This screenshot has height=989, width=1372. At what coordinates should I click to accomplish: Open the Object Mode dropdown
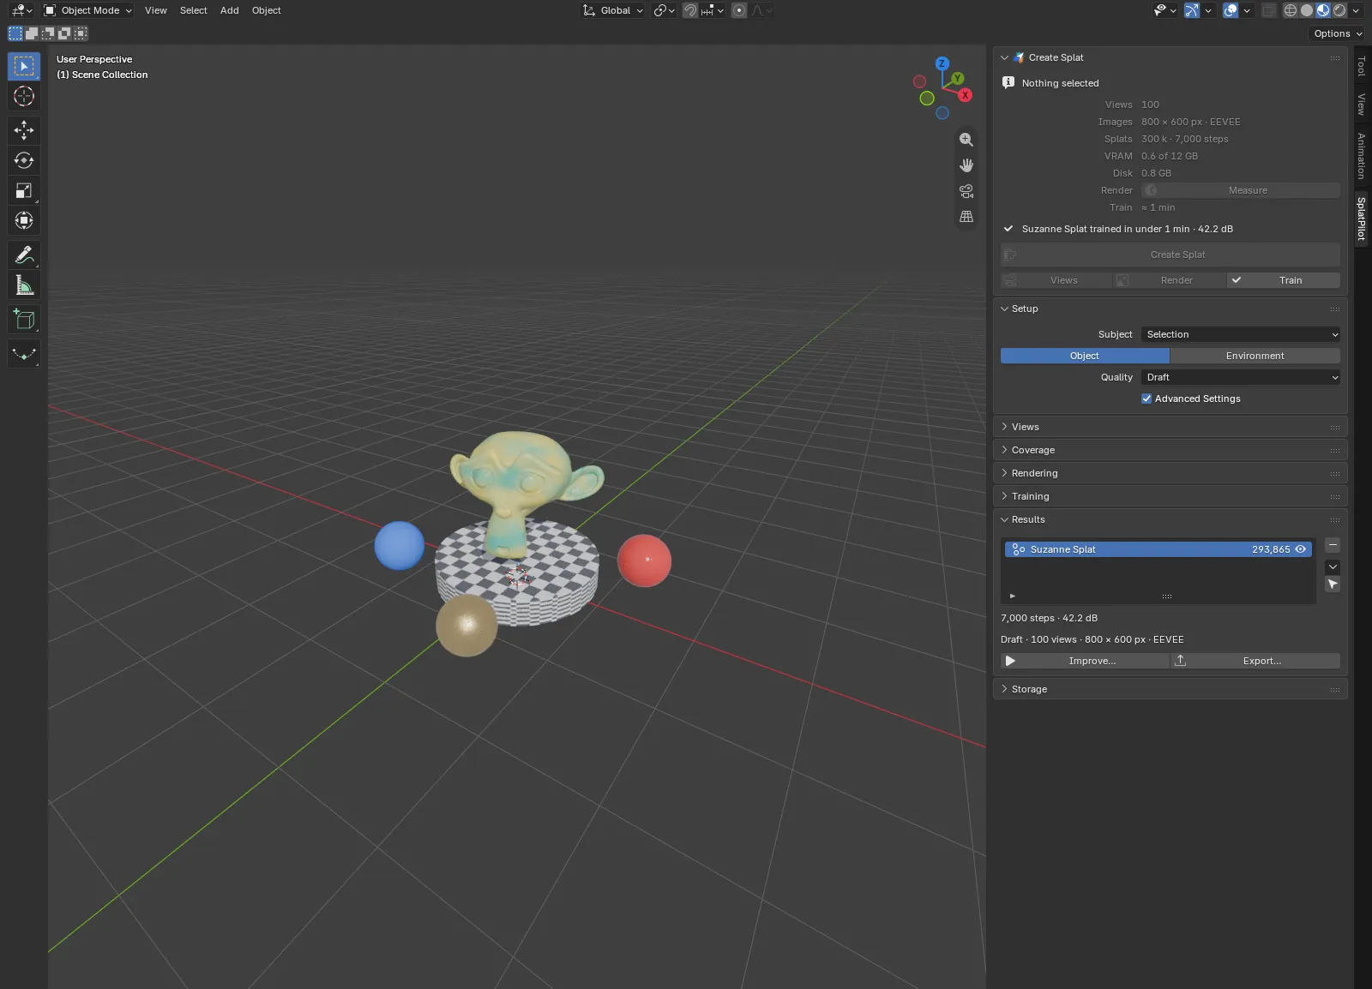(x=88, y=10)
